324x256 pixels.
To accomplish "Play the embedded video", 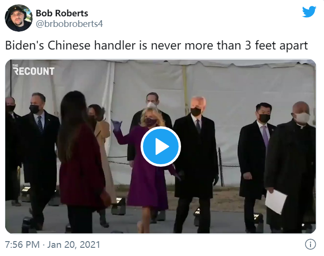I will (x=160, y=146).
